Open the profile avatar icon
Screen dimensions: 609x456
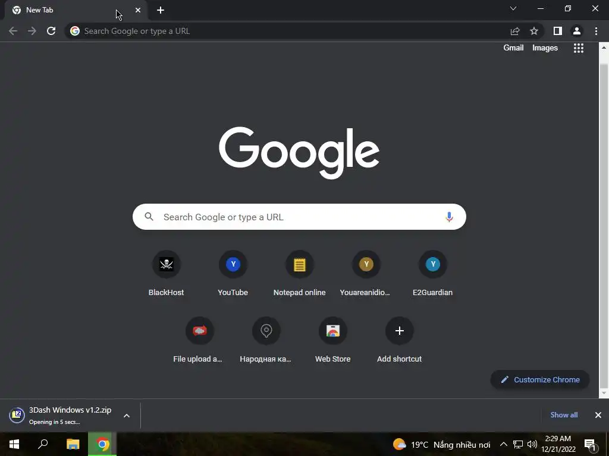[577, 31]
